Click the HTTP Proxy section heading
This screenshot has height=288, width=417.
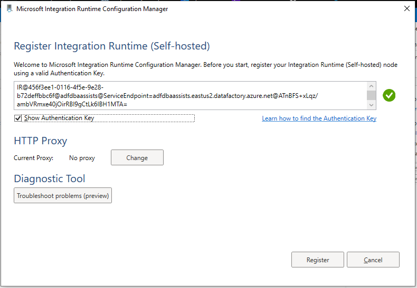click(41, 141)
